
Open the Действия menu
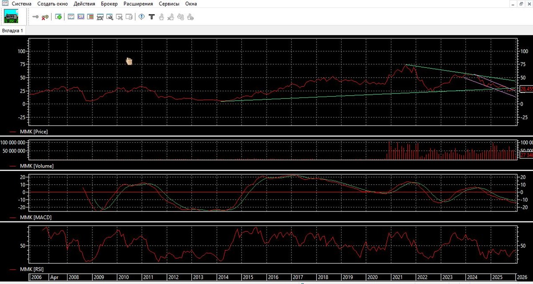(x=84, y=4)
